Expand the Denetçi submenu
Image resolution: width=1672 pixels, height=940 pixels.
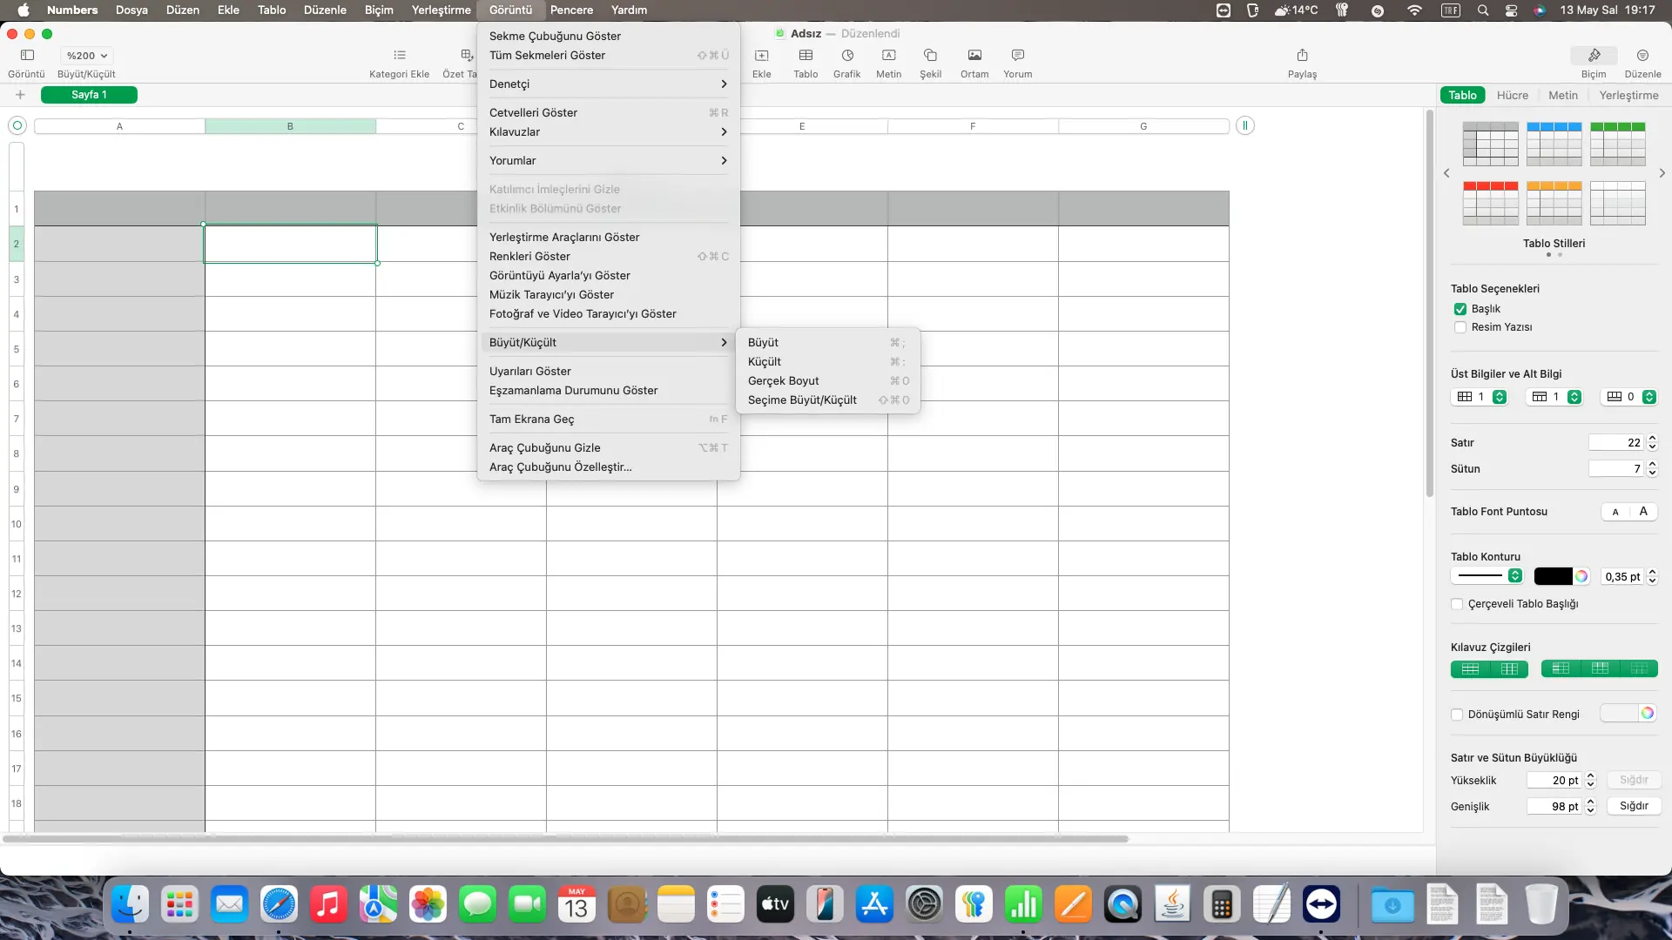608,84
